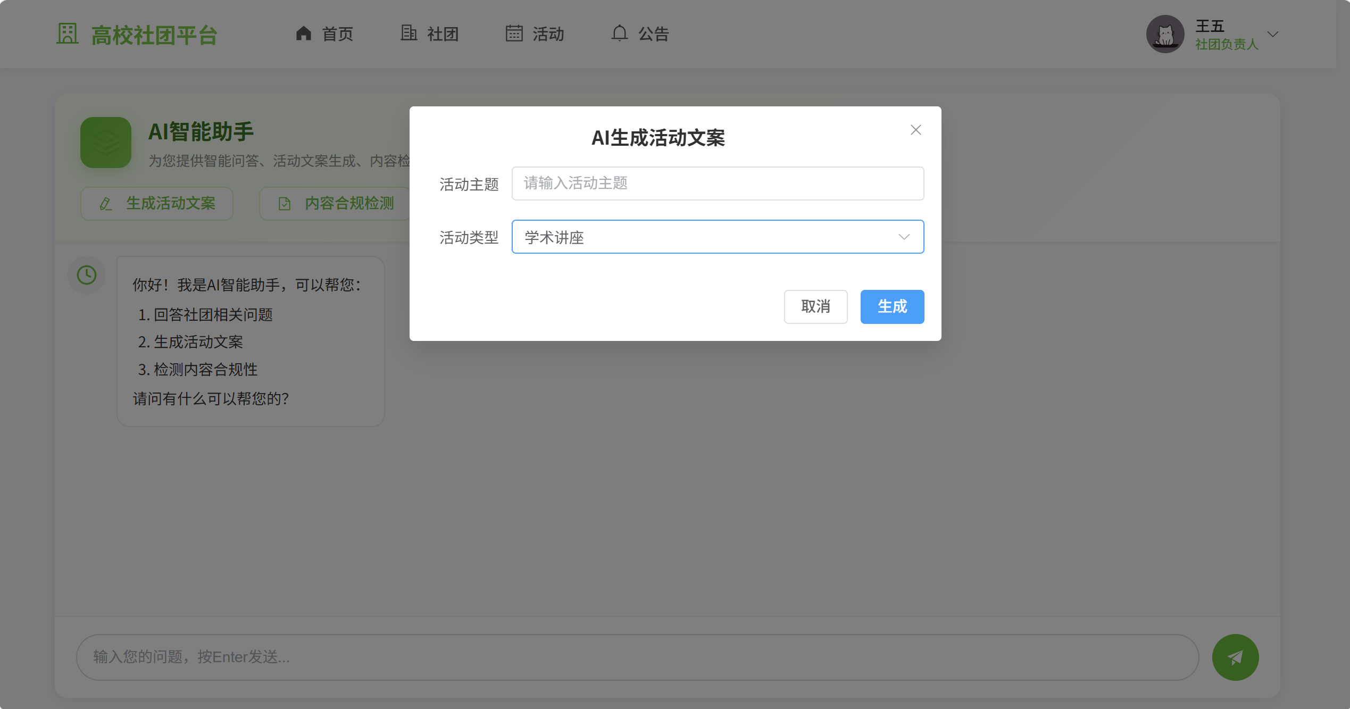
Task: Click the 王五 cat avatar
Action: (x=1165, y=34)
